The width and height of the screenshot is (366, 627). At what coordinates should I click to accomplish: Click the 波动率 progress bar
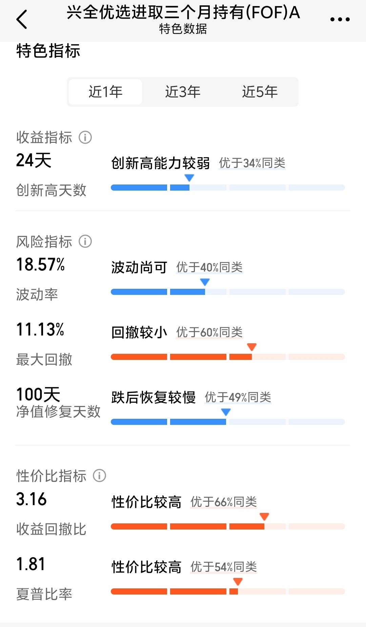coord(228,292)
